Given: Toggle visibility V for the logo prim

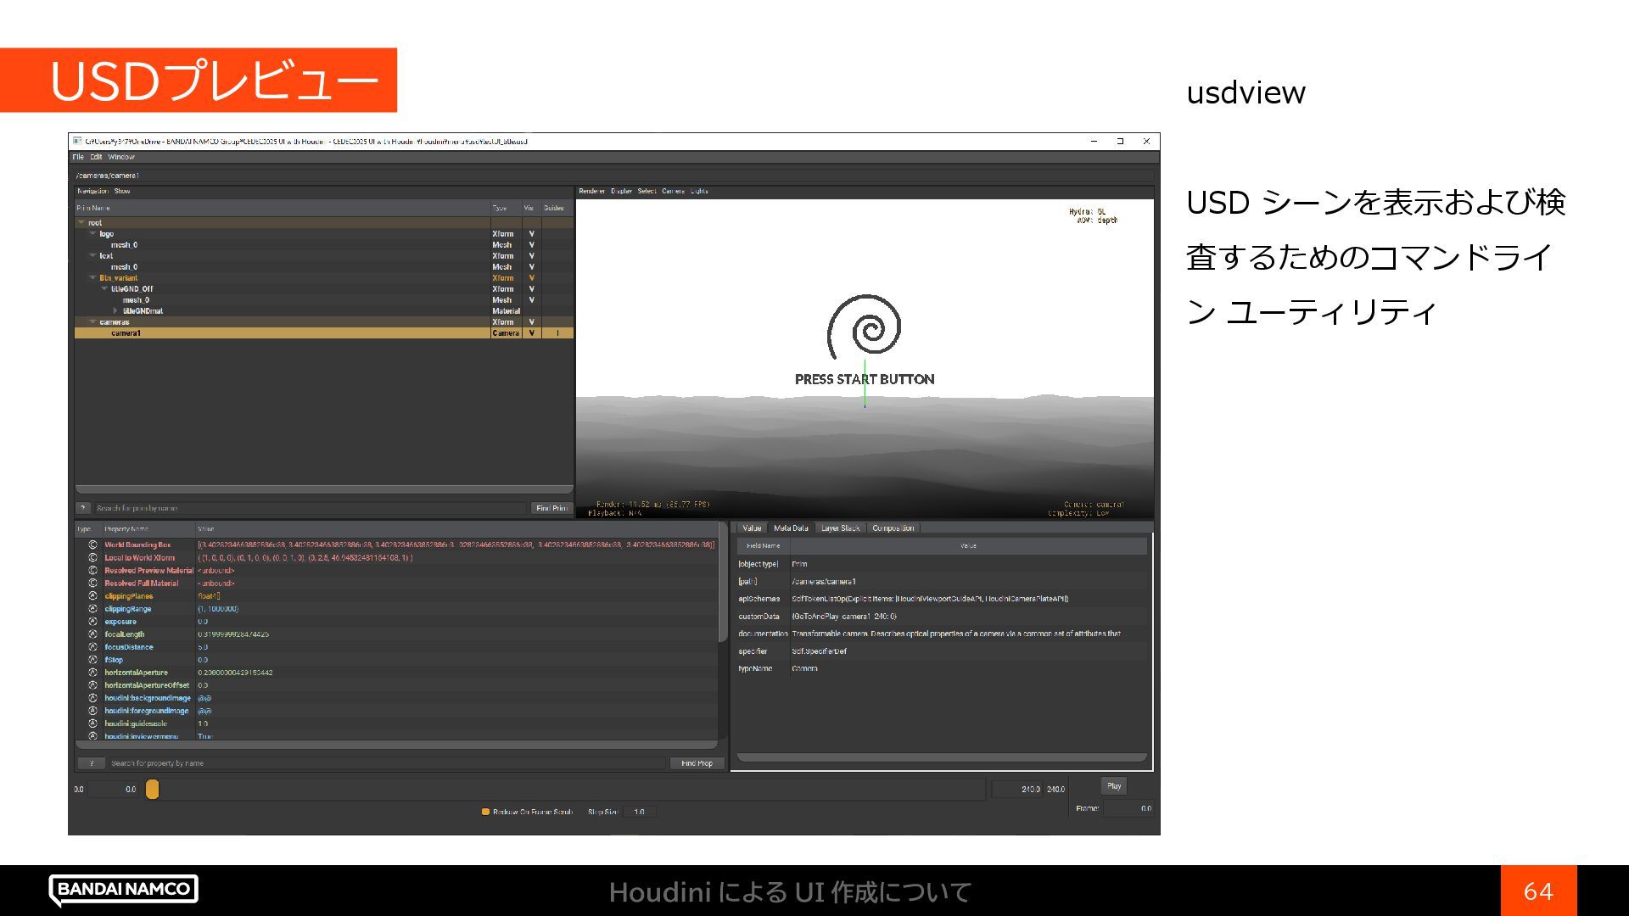Looking at the screenshot, I should point(532,234).
